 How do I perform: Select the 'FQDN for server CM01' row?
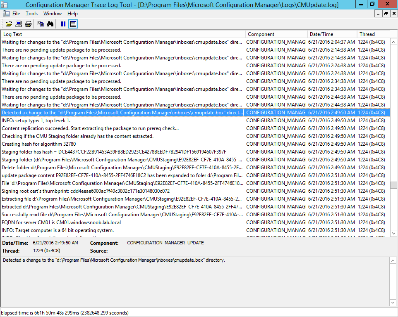click(x=195, y=222)
